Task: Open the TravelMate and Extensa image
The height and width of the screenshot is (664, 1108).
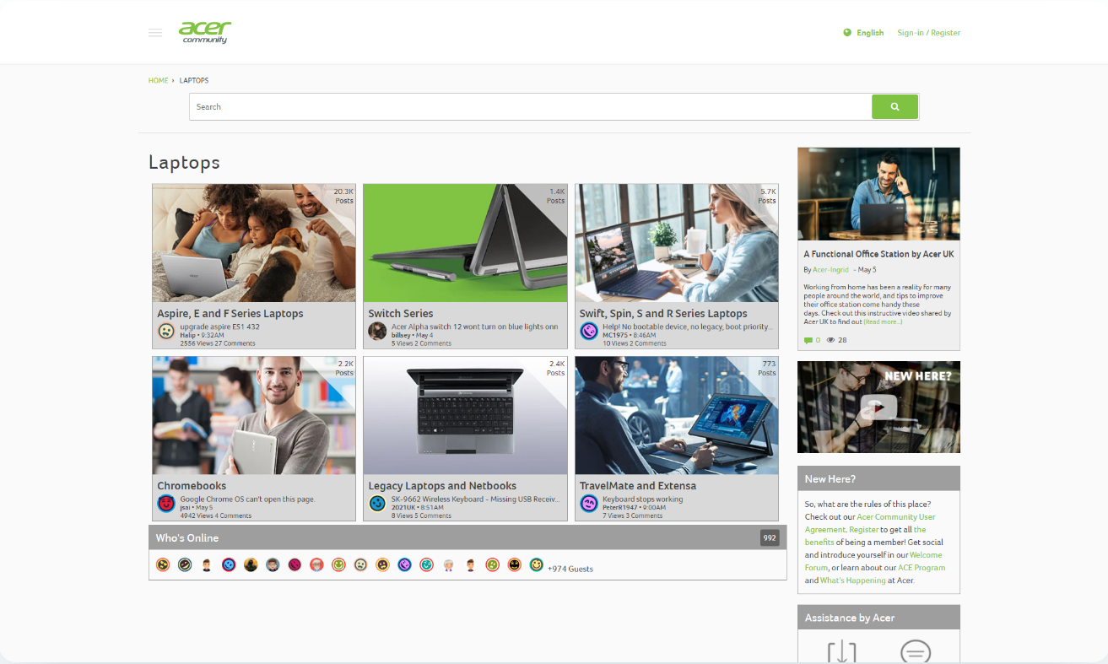Action: [x=677, y=415]
